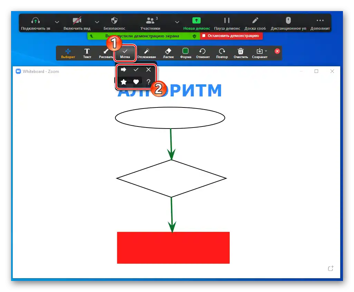
Task: Choose the question mark stamp
Action: pos(149,82)
